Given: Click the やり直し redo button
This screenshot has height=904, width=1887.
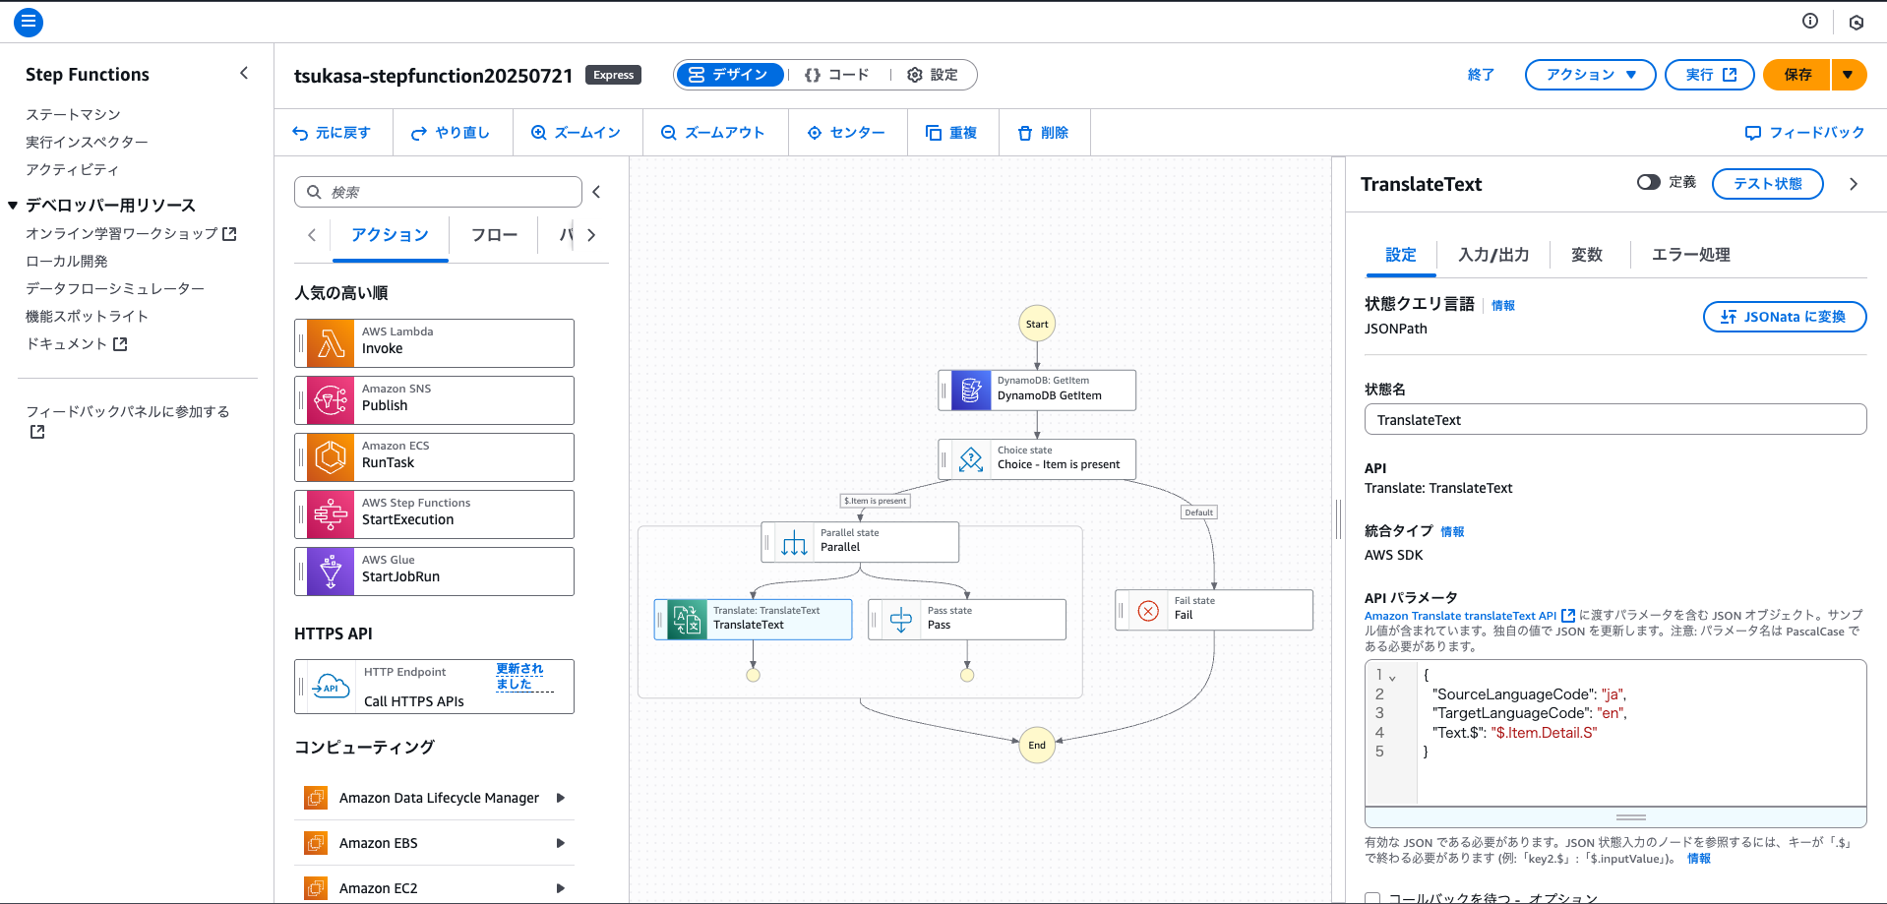Looking at the screenshot, I should coord(451,133).
